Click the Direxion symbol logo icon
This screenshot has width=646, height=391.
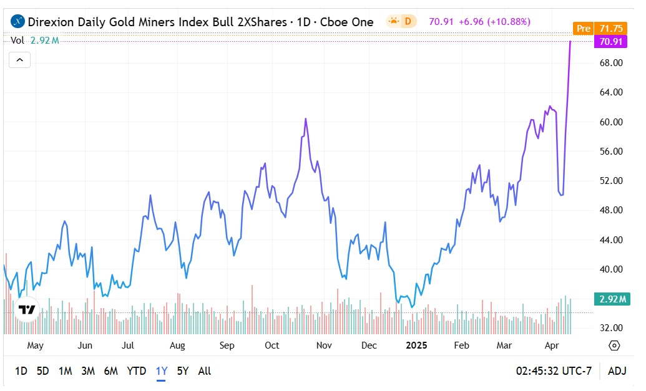point(18,22)
